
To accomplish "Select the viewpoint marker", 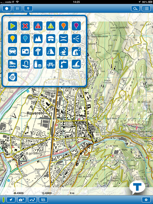I will point(76,39).
